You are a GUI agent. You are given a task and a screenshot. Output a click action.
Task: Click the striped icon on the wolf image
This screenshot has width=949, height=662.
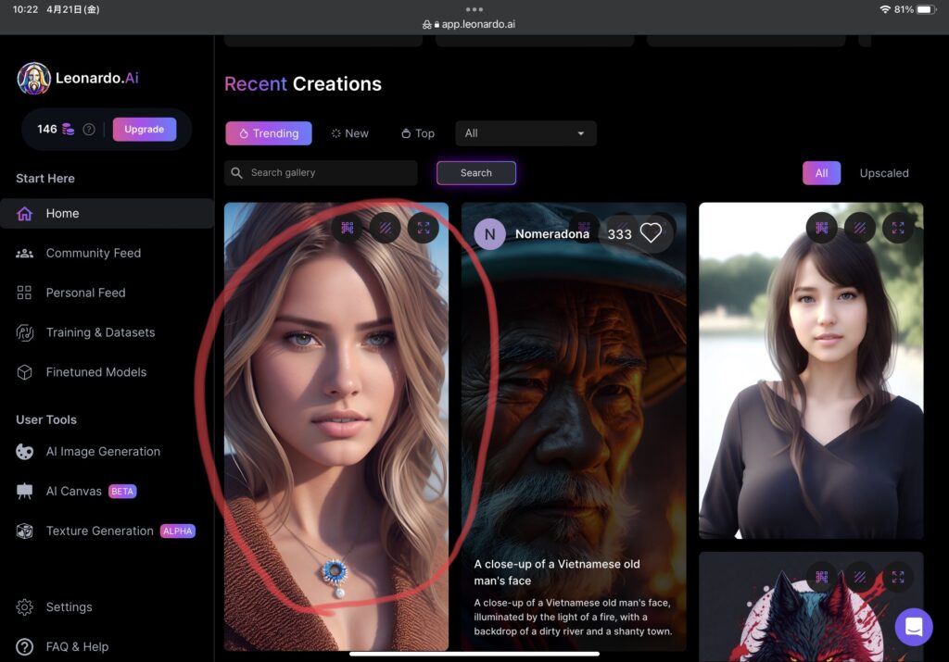point(859,577)
